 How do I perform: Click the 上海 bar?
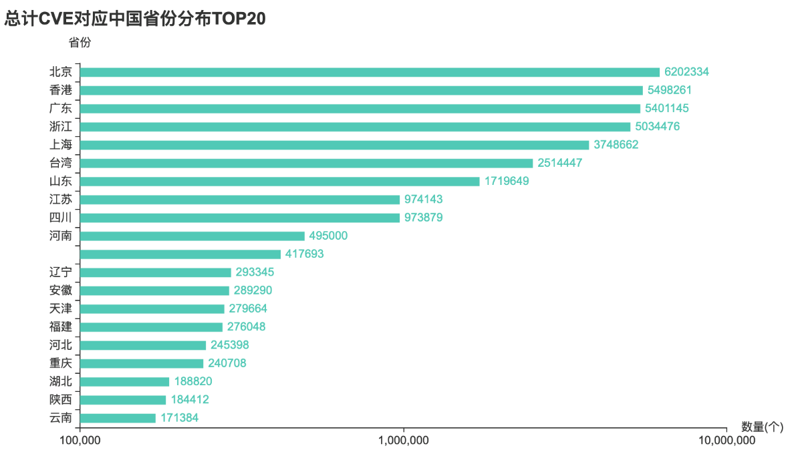(x=334, y=145)
